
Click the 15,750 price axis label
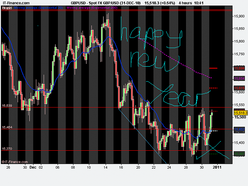(x=239, y=54)
